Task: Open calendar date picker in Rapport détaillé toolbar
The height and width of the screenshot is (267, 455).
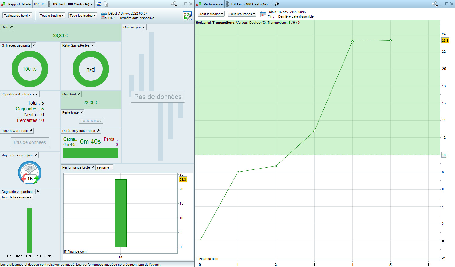Action: click(104, 16)
